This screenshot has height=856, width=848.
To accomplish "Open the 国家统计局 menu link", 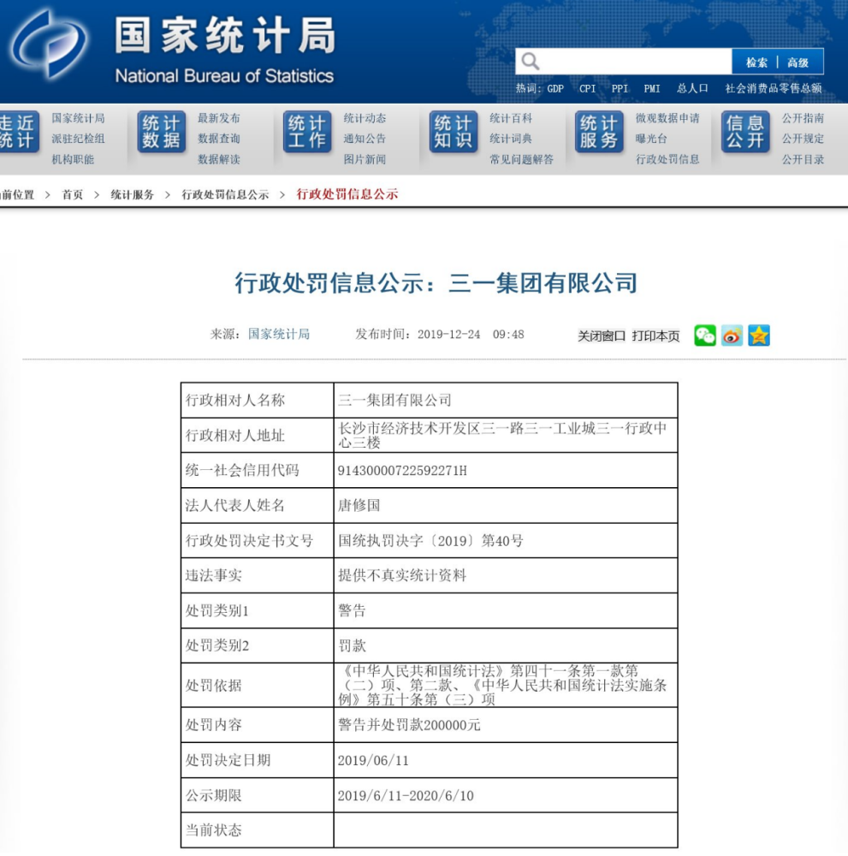I will [78, 118].
